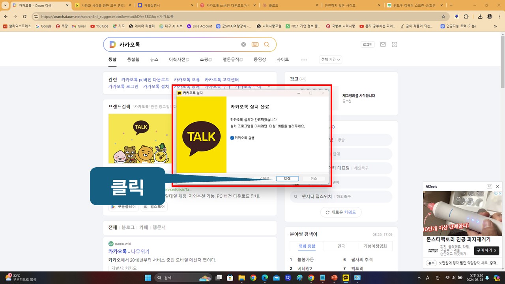505x284 pixels.
Task: Open the 카페 filter tab
Action: 144,228
